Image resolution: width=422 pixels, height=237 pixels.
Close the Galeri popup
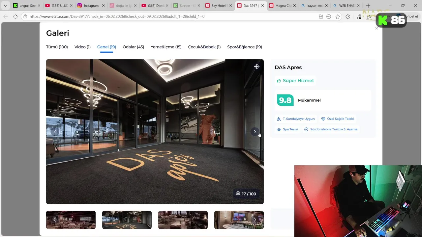377,28
